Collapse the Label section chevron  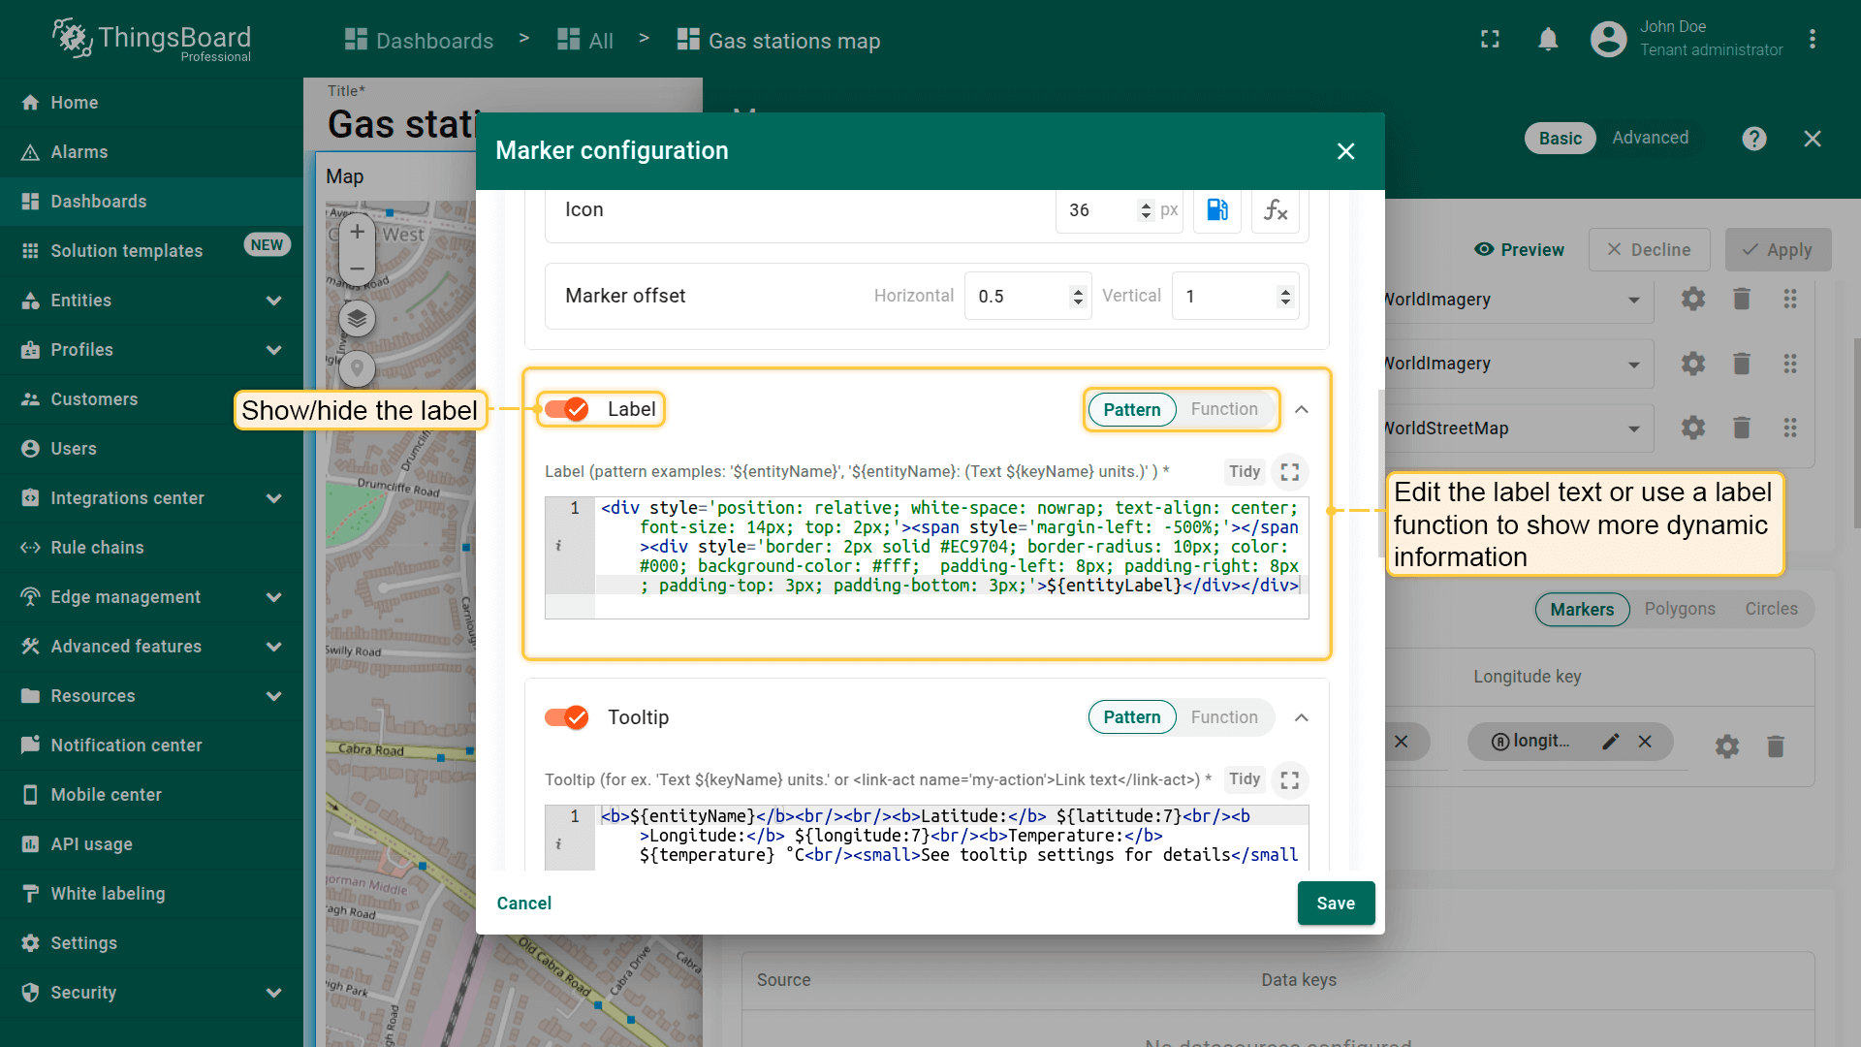click(x=1302, y=409)
